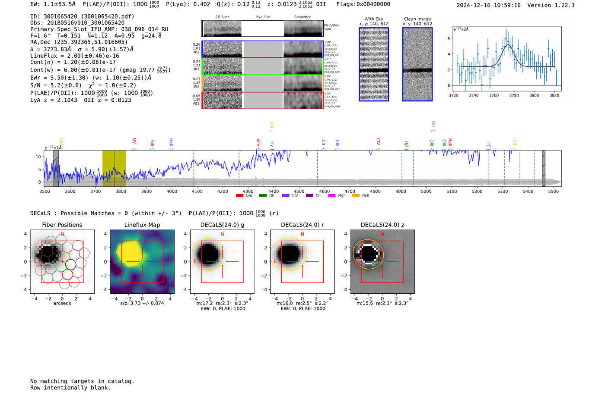Click the Flags:0x00400000 text

click(363, 4)
